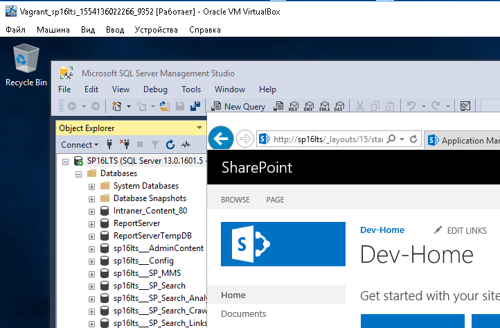Open the Connect dropdown in Object Explorer
Image resolution: width=500 pixels, height=328 pixels.
[80, 145]
